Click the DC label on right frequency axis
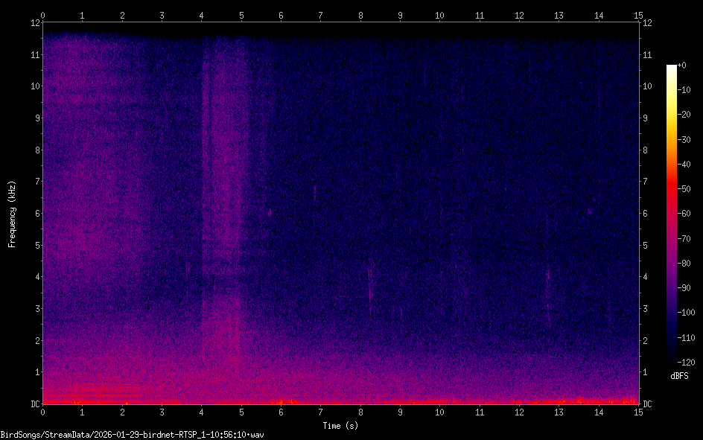 (648, 404)
